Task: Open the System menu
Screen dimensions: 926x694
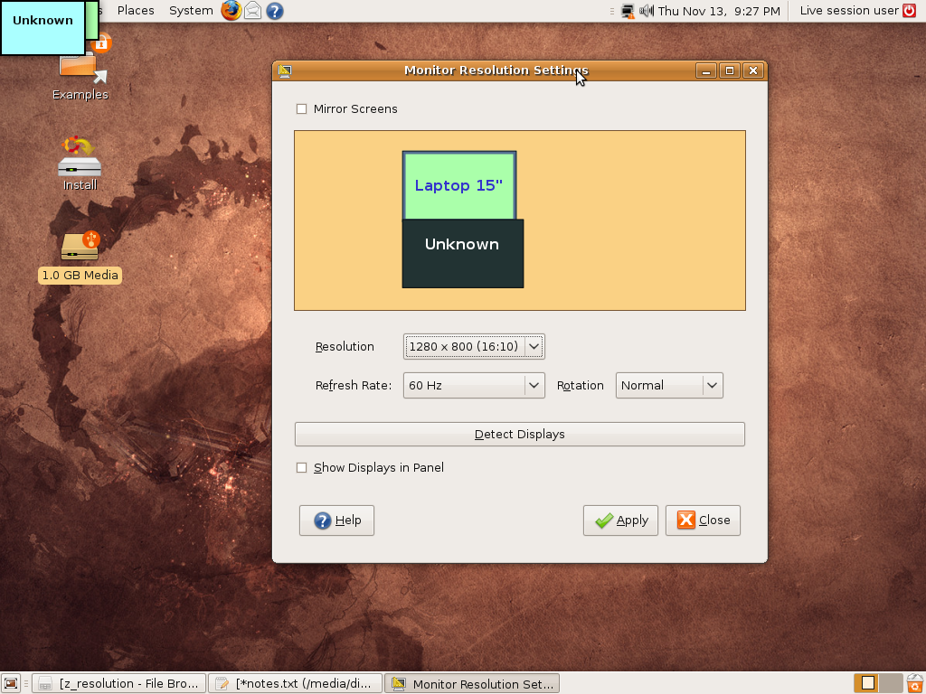Action: [191, 11]
